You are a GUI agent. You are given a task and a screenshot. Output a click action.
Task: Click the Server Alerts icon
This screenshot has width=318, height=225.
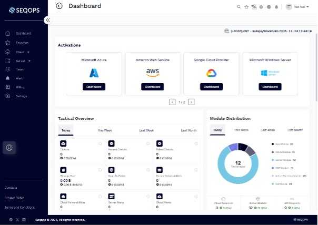pyautogui.click(x=111, y=197)
